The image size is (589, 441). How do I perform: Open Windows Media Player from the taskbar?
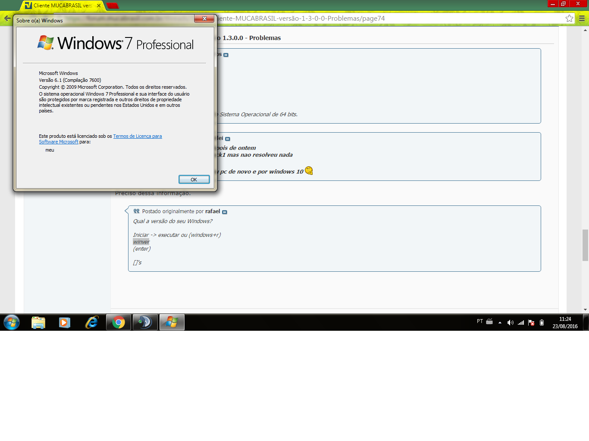click(65, 322)
